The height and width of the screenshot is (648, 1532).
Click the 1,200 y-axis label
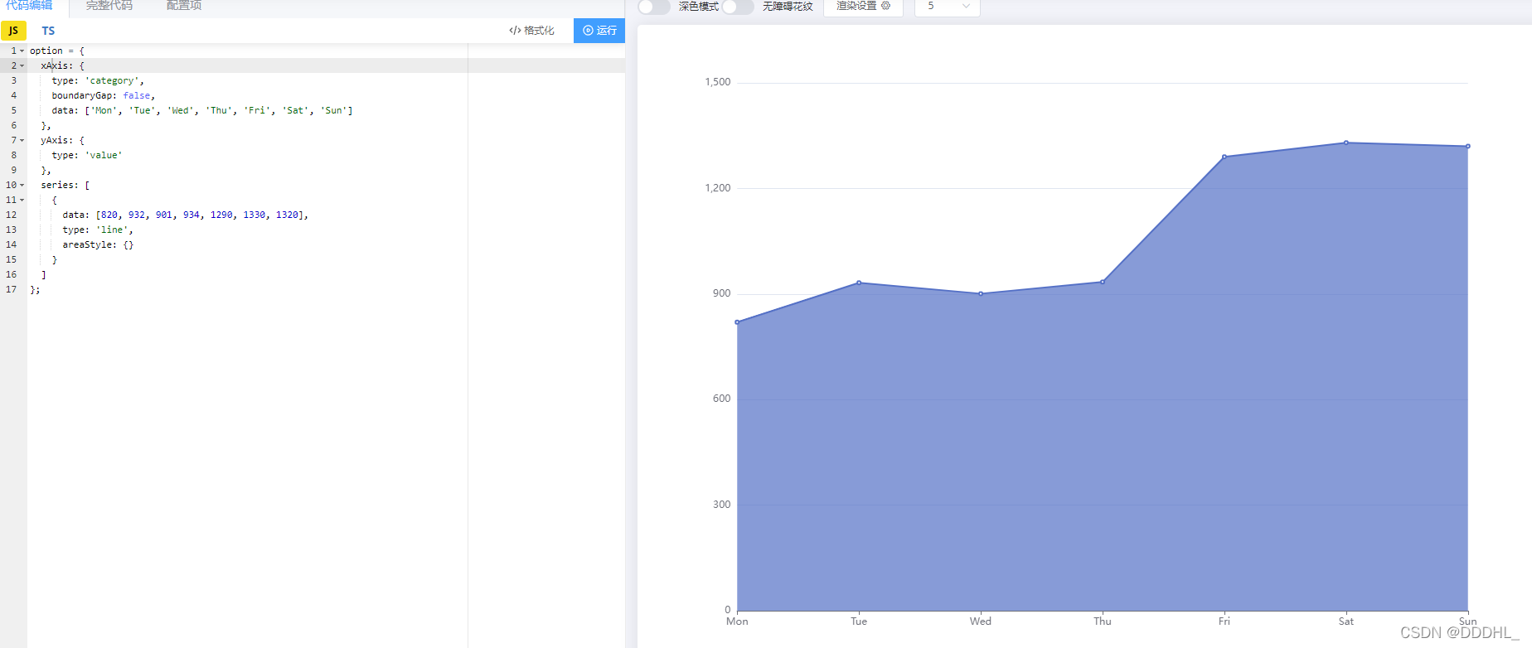(x=718, y=188)
